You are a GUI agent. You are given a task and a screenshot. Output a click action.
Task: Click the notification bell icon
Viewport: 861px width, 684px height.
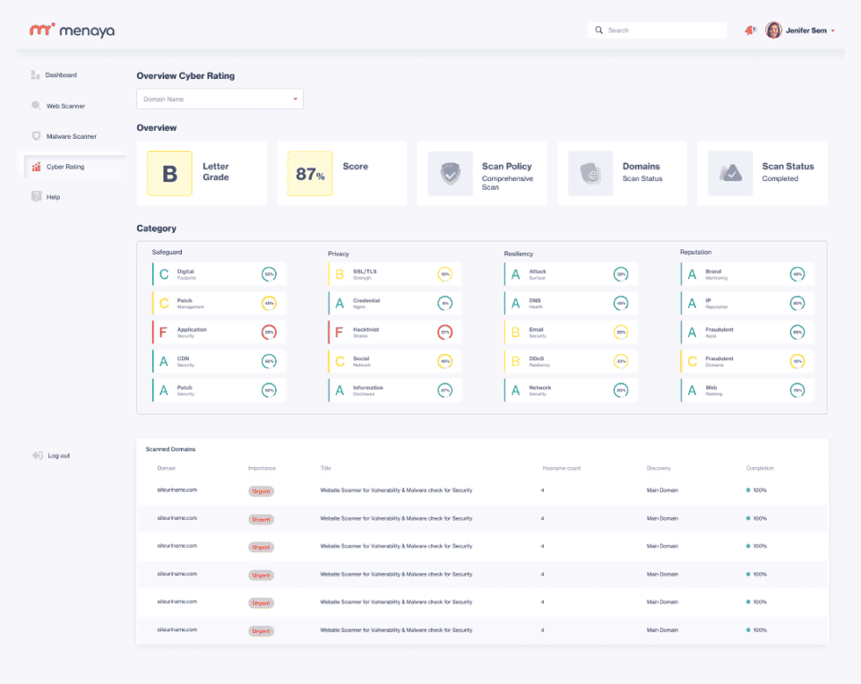click(x=749, y=29)
